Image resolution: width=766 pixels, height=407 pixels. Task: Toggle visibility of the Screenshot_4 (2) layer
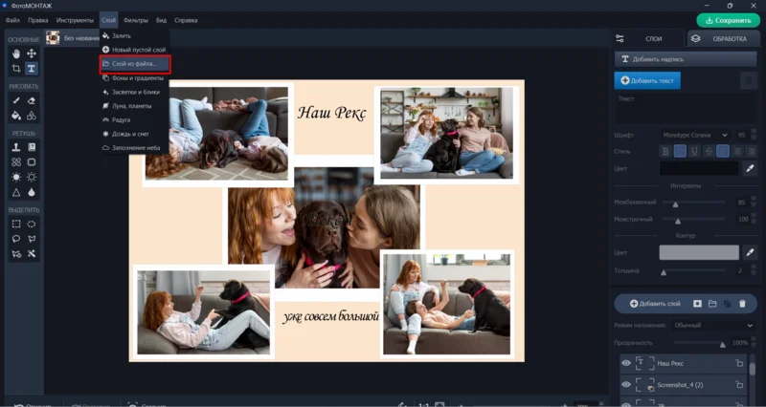coord(626,384)
